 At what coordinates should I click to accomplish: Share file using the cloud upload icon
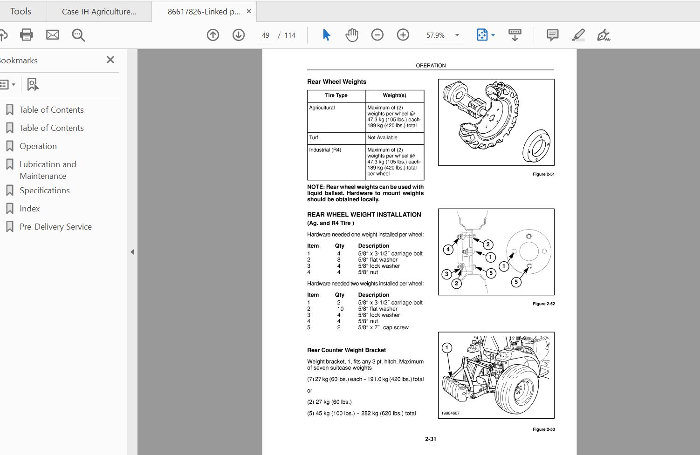[x=4, y=34]
